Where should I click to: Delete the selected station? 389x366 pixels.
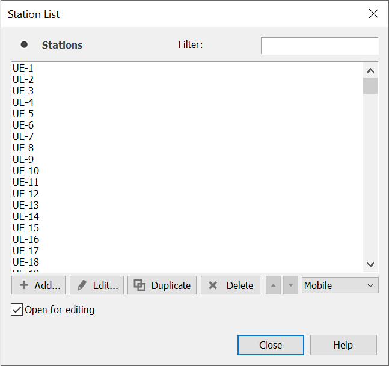[x=230, y=285]
